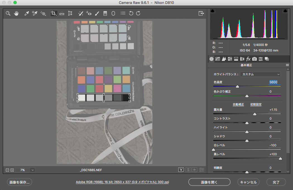
Task: Click the 白レベル slider handle
Action: point(213,150)
